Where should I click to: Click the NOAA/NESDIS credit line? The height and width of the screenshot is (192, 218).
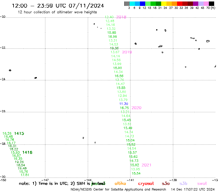click(x=118, y=189)
